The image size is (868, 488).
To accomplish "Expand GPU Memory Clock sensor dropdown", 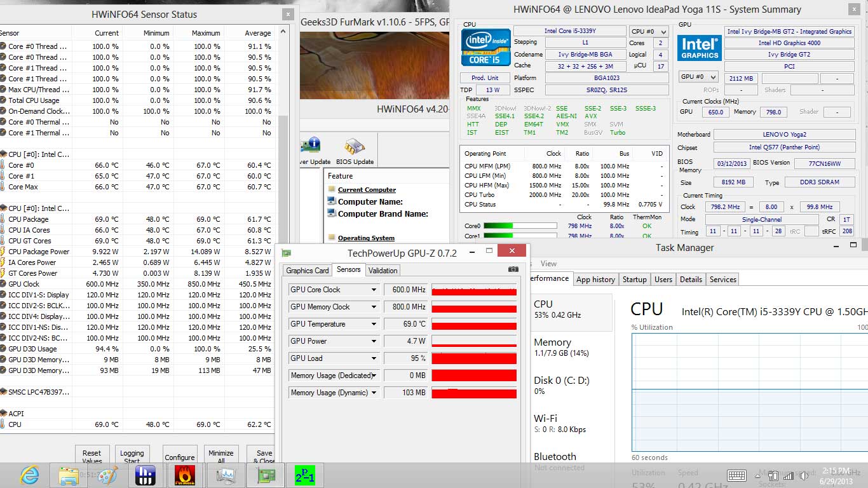I will click(x=374, y=307).
